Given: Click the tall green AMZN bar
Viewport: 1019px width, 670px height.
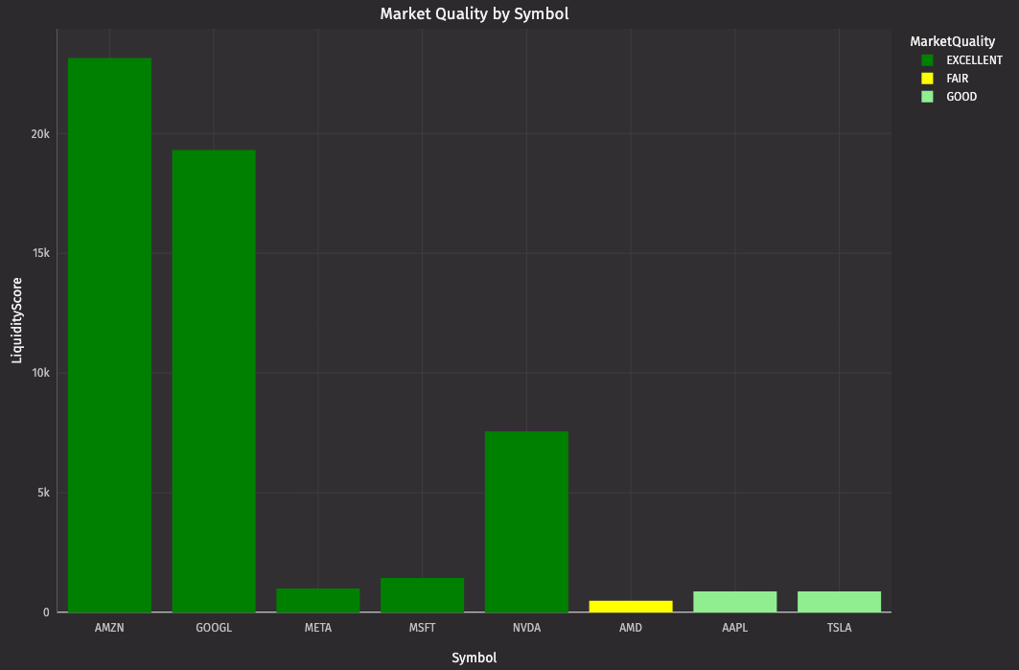Looking at the screenshot, I should (109, 335).
